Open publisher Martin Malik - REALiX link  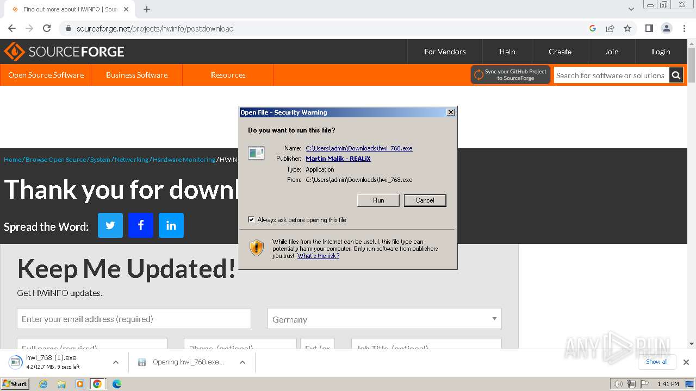(338, 159)
